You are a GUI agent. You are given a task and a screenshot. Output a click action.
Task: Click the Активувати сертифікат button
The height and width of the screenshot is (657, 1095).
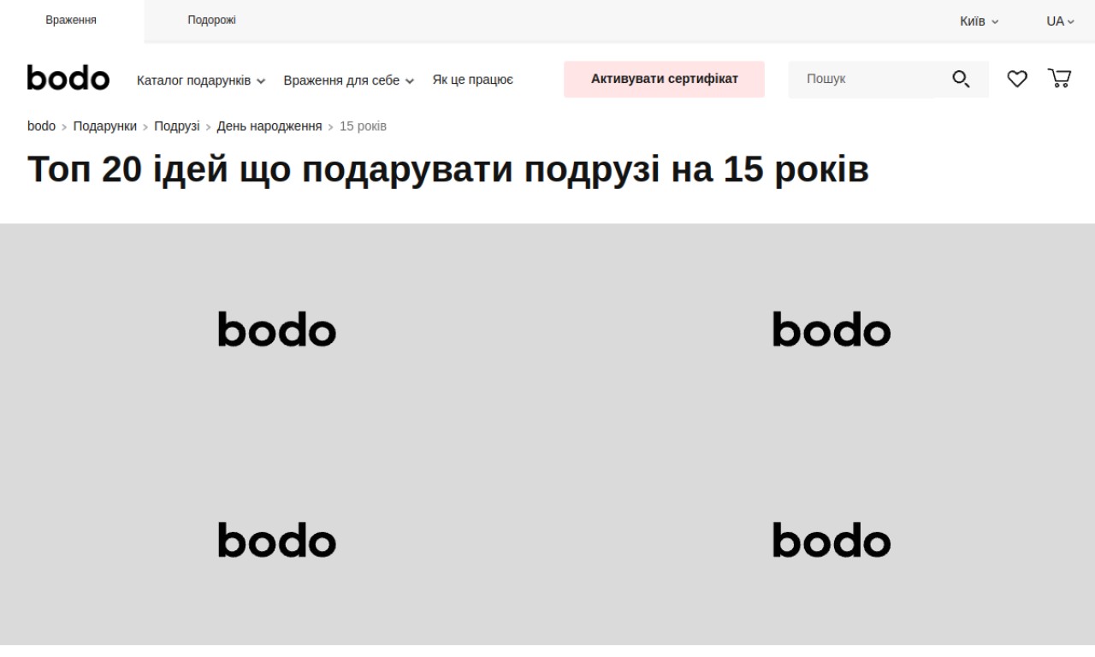coord(664,79)
